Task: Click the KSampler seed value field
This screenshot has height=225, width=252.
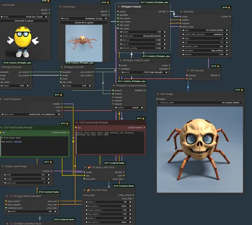Action: pyautogui.click(x=205, y=30)
